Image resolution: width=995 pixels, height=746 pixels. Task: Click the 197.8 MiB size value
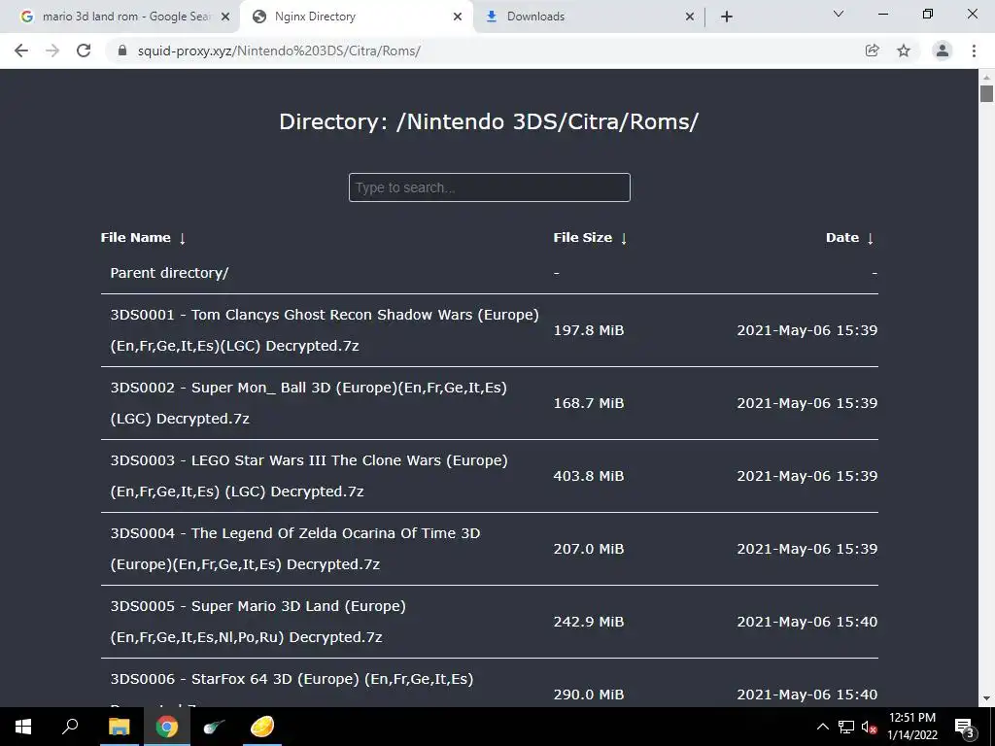[x=588, y=330]
